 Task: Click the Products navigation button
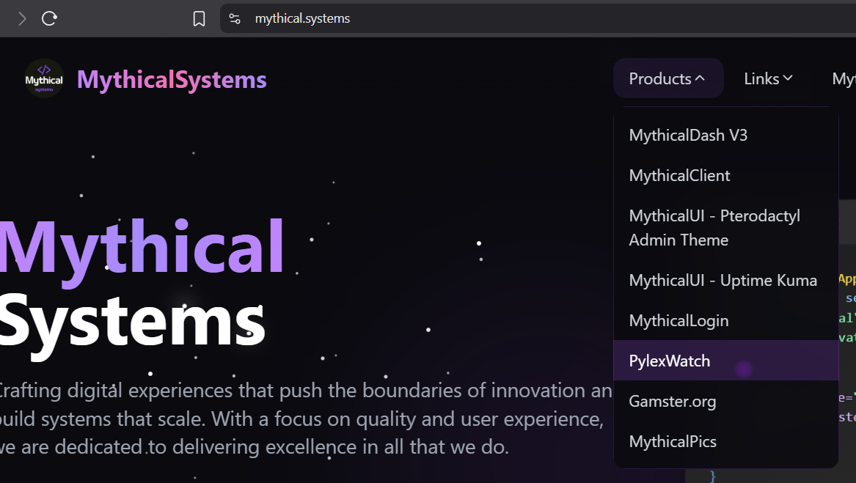coord(659,78)
